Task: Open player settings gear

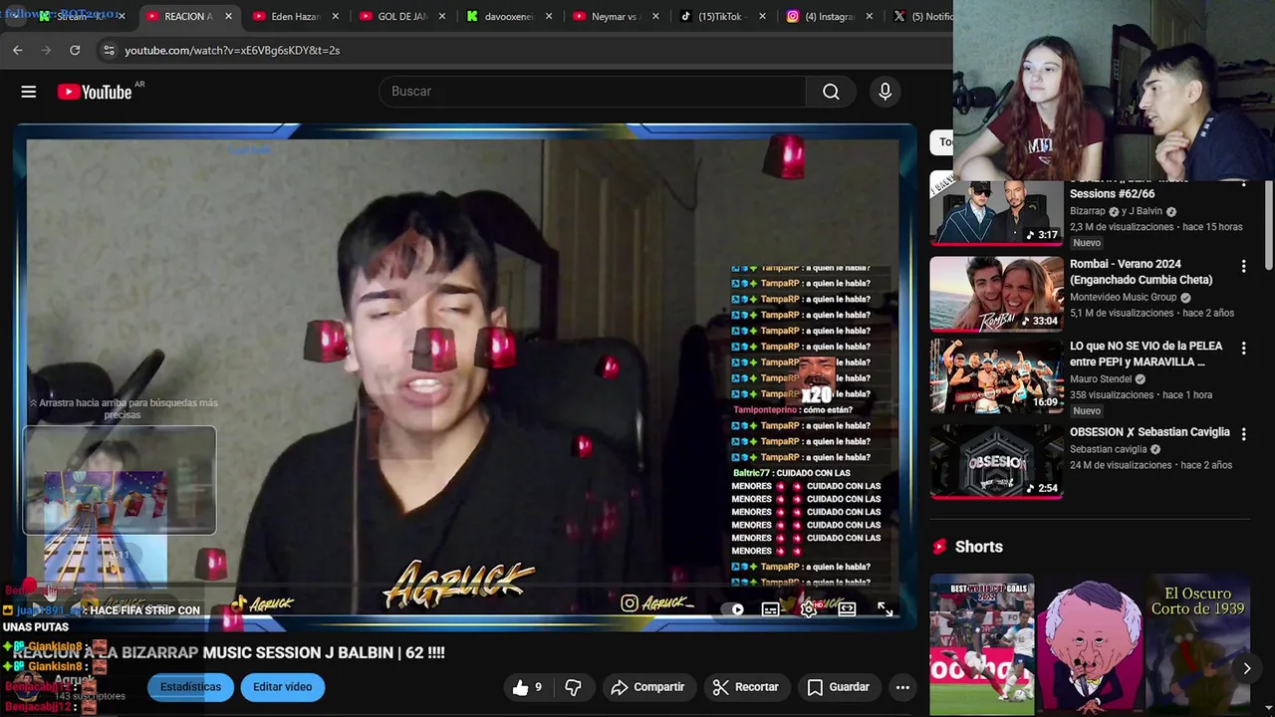Action: (x=809, y=609)
